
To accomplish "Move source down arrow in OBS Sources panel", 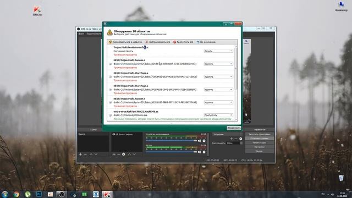I will tap(134, 154).
